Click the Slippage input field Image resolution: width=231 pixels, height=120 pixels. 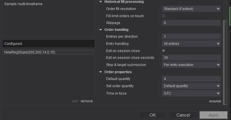[x=191, y=23]
